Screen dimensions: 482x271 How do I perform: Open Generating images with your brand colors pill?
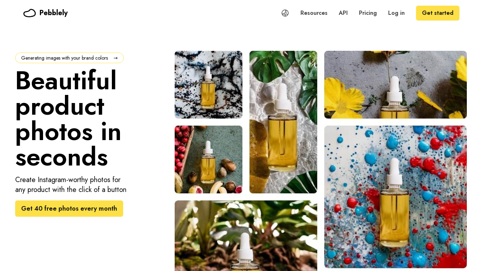[70, 58]
